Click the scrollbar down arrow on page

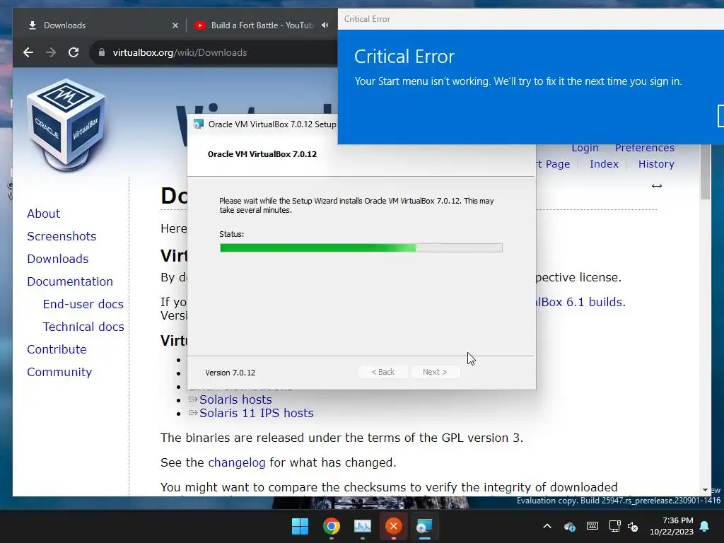click(x=705, y=490)
